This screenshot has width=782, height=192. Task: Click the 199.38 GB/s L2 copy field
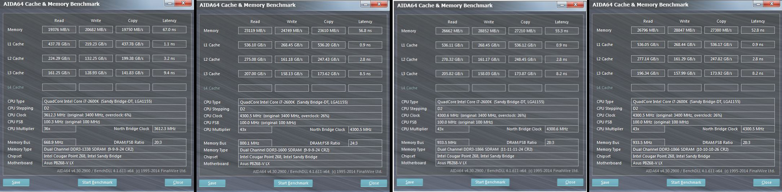133,58
